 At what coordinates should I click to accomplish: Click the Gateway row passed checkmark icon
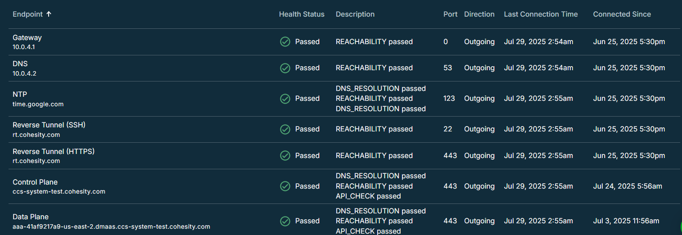(x=285, y=42)
